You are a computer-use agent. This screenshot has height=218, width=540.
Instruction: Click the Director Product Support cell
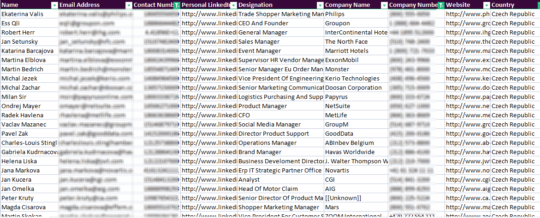pos(281,133)
